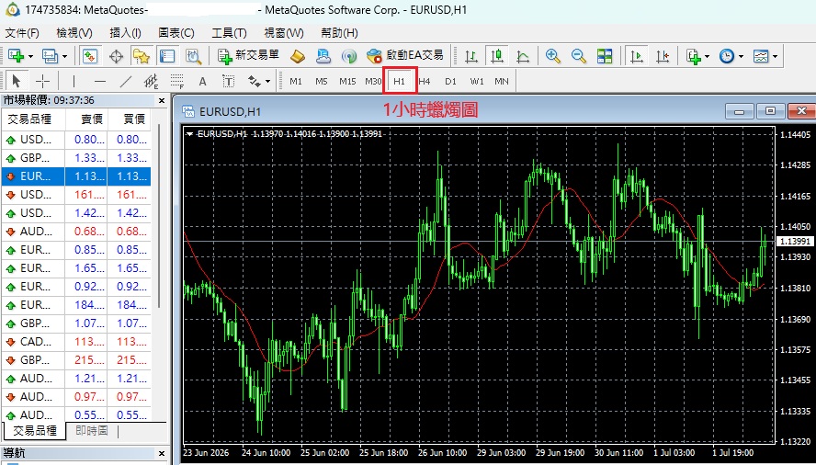The width and height of the screenshot is (816, 465).
Task: Switch to M1 timeframe
Action: tap(296, 81)
